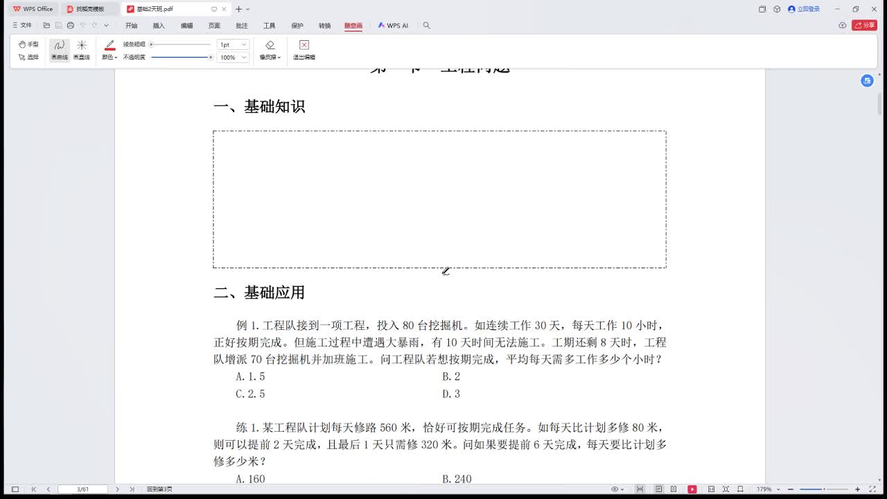This screenshot has height=499, width=887.
Task: Click the exit editing (退出编辑) button
Action: point(304,51)
